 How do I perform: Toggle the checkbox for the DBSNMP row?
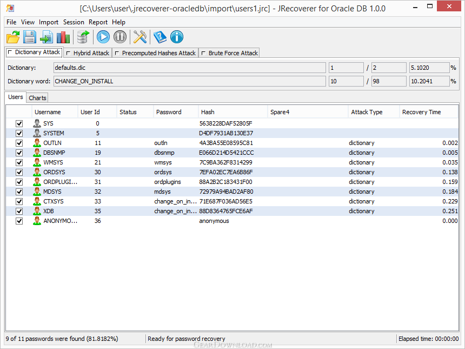(19, 153)
